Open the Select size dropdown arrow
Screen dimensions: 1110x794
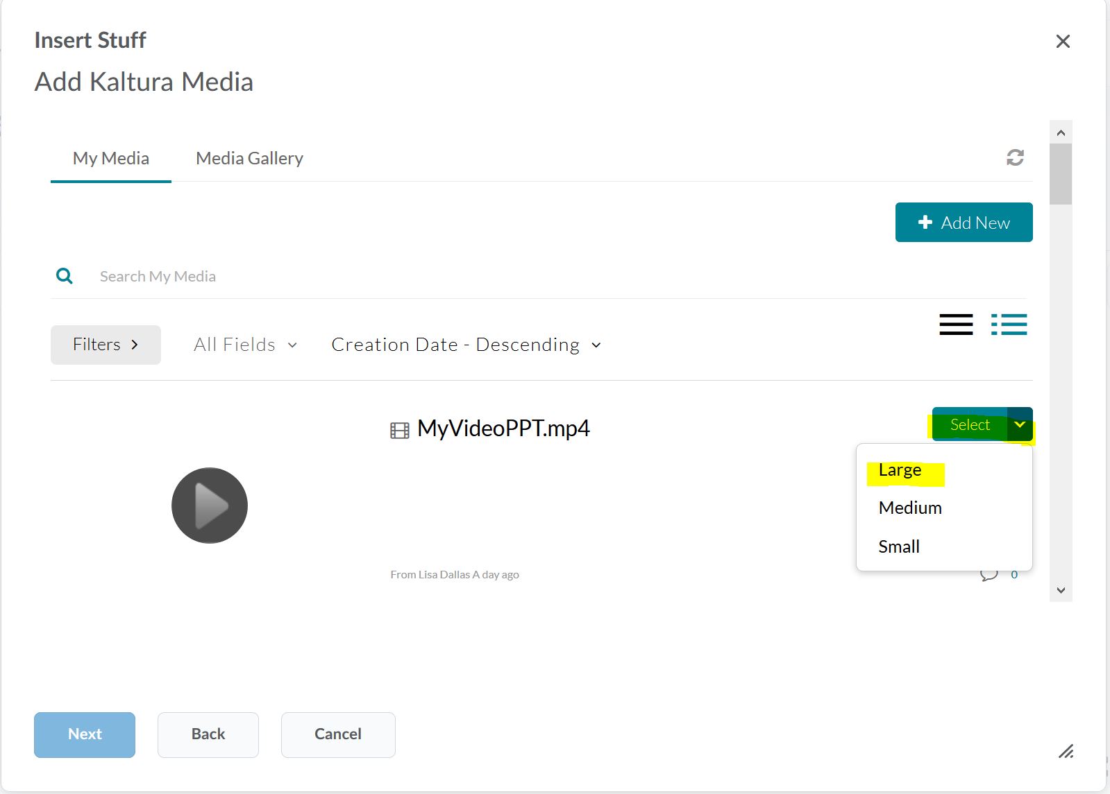coord(1020,424)
